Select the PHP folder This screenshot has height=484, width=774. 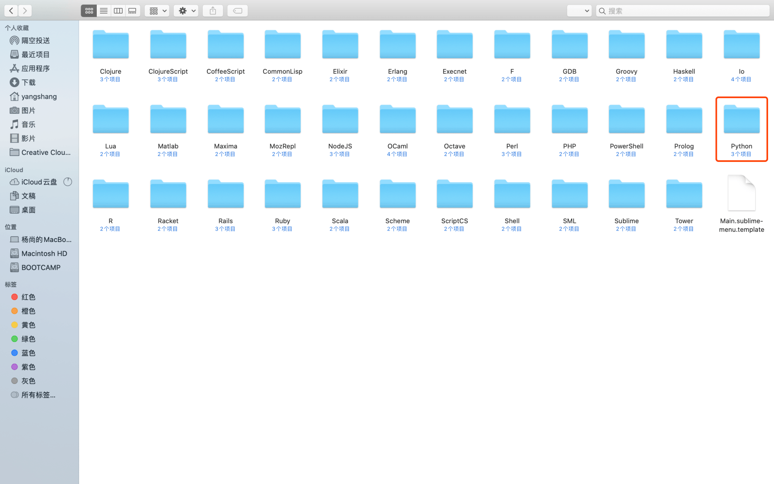pos(569,120)
